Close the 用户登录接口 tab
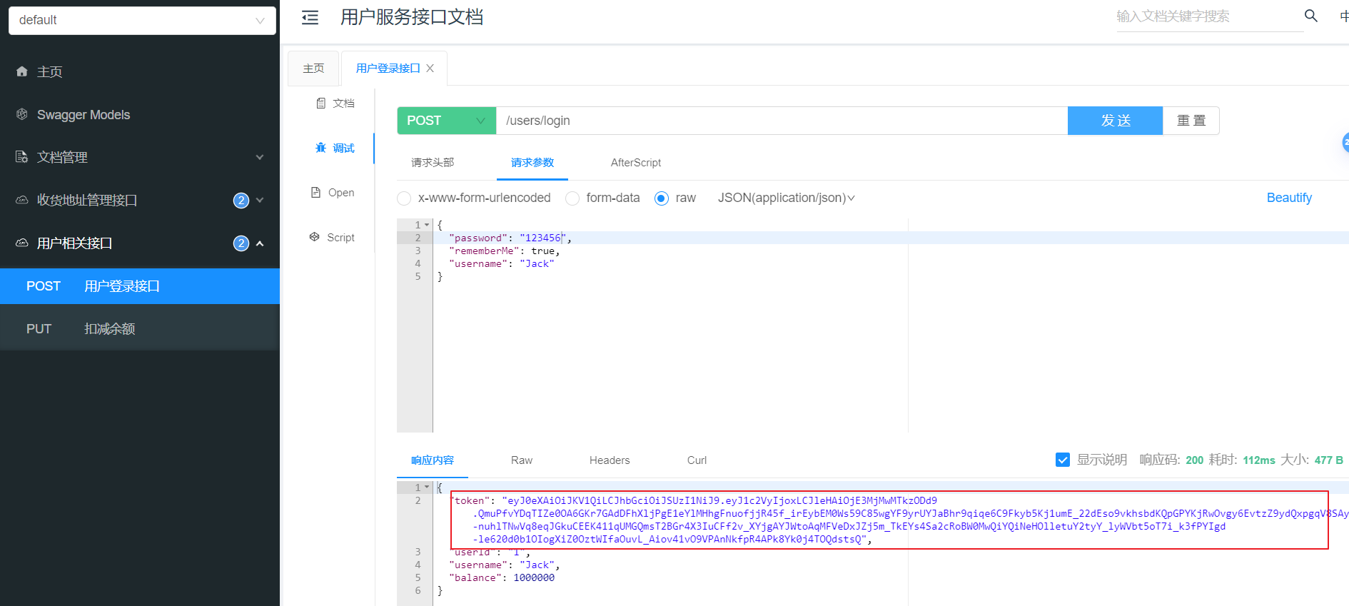 [430, 69]
